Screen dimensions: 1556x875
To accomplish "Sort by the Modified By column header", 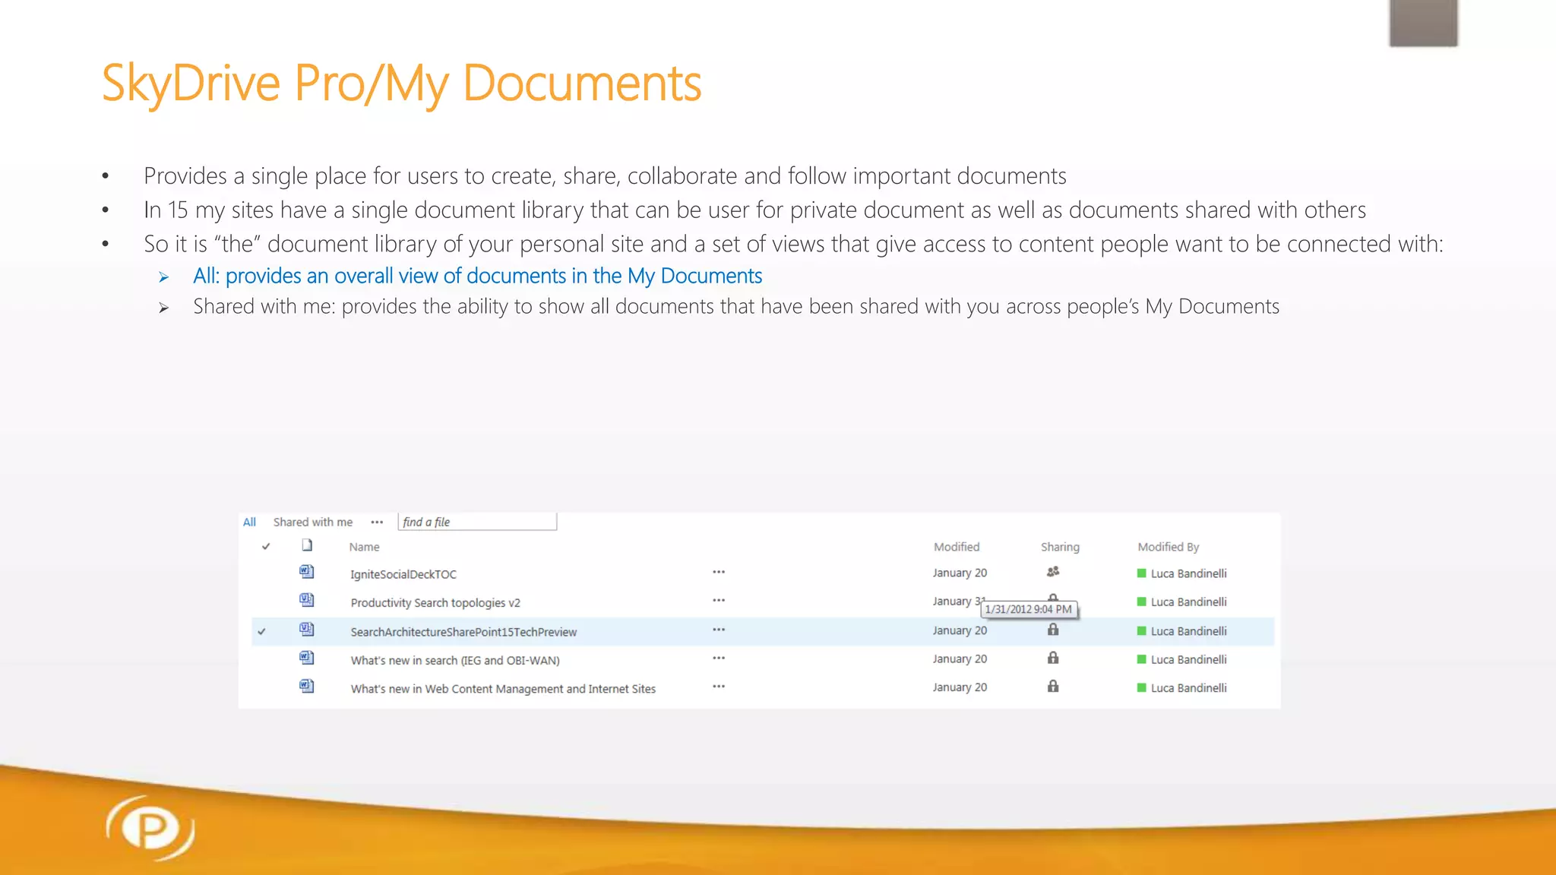I will (x=1168, y=547).
